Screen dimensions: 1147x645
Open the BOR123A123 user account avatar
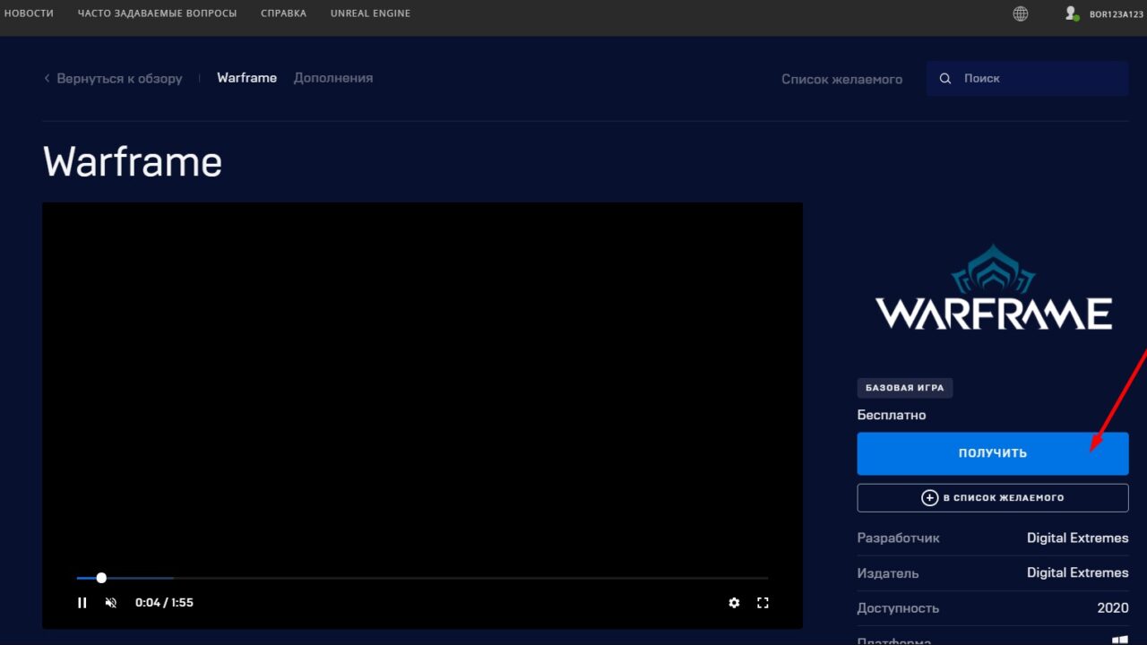point(1071,13)
